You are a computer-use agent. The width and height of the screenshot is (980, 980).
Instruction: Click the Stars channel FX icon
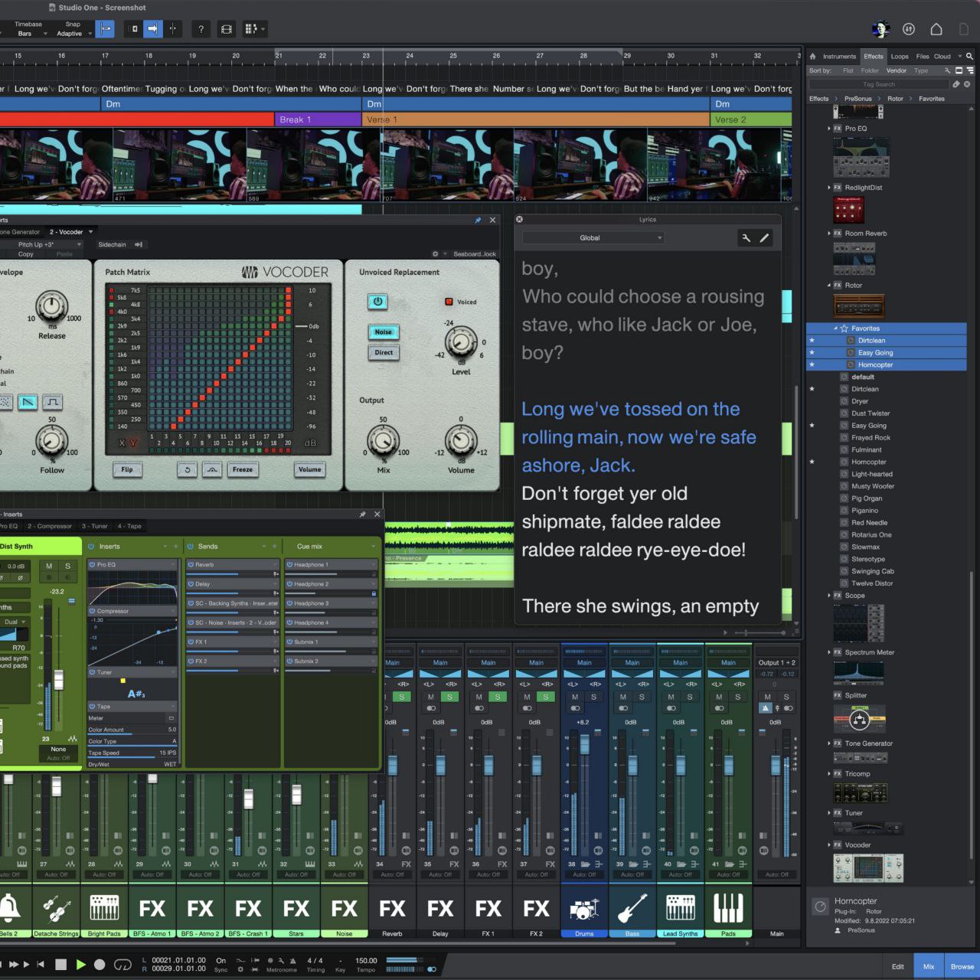click(x=296, y=909)
